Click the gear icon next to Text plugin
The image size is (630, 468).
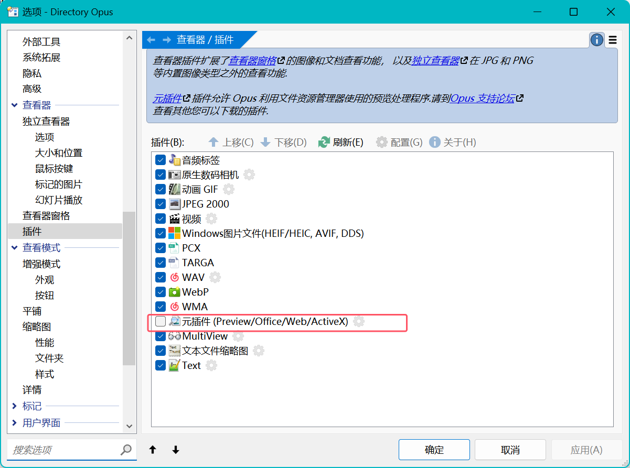[x=211, y=365]
